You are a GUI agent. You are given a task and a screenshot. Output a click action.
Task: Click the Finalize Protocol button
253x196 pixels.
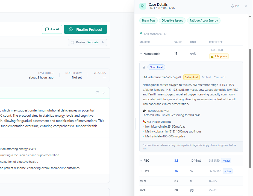pyautogui.click(x=85, y=29)
